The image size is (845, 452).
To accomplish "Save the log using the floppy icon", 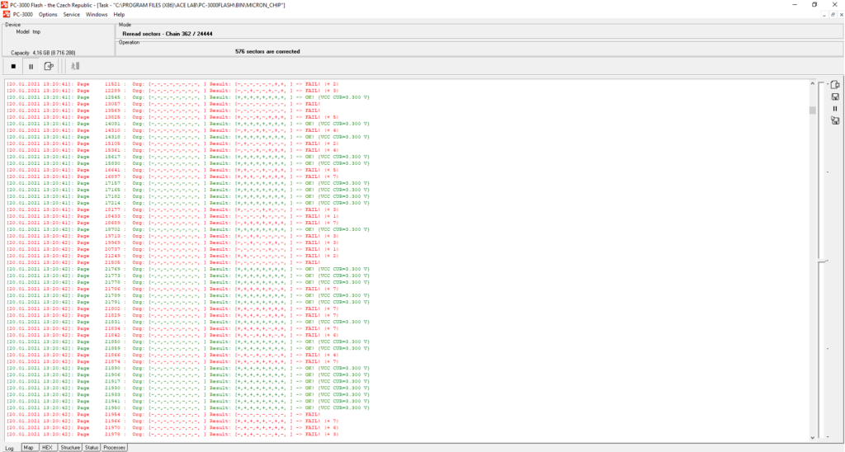I will click(x=835, y=97).
